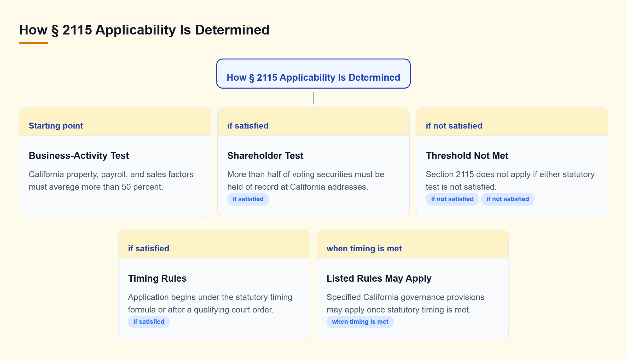Click the 'Shareholder Test' card title
This screenshot has width=627, height=359.
(265, 155)
